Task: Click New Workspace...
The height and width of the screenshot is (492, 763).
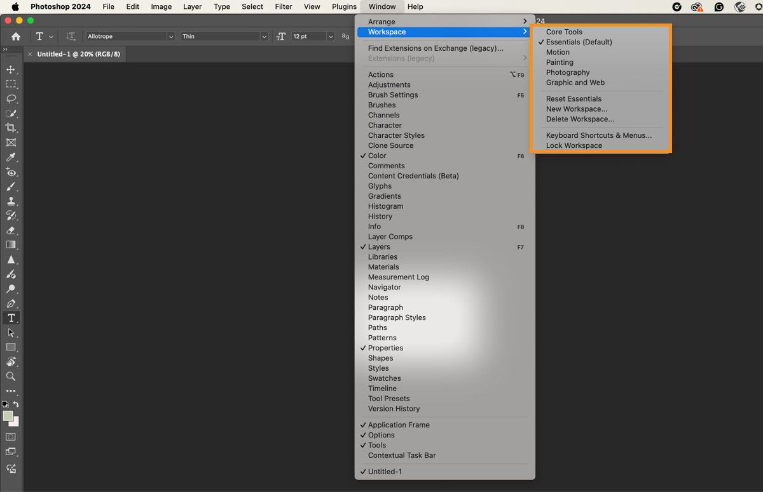Action: [577, 109]
